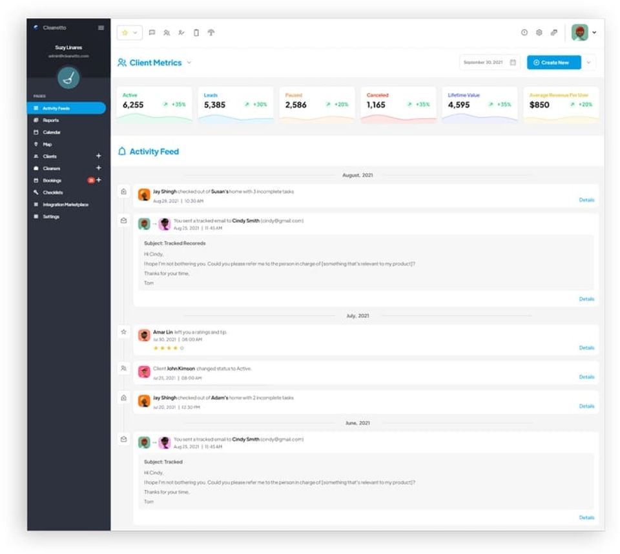Screen dimensions: 620x554
Task: Click the Paused metric card 2,586
Action: (317, 105)
